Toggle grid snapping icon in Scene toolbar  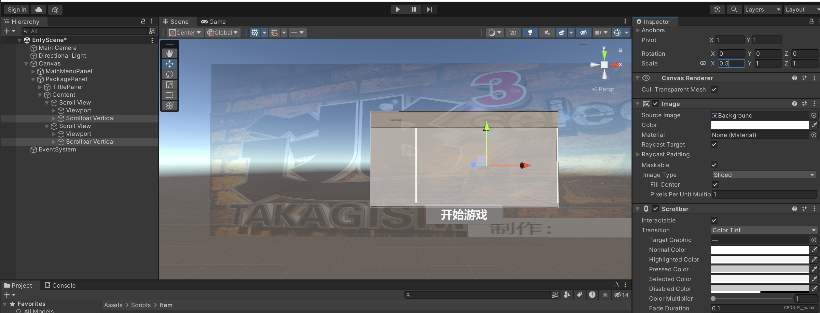pyautogui.click(x=274, y=33)
